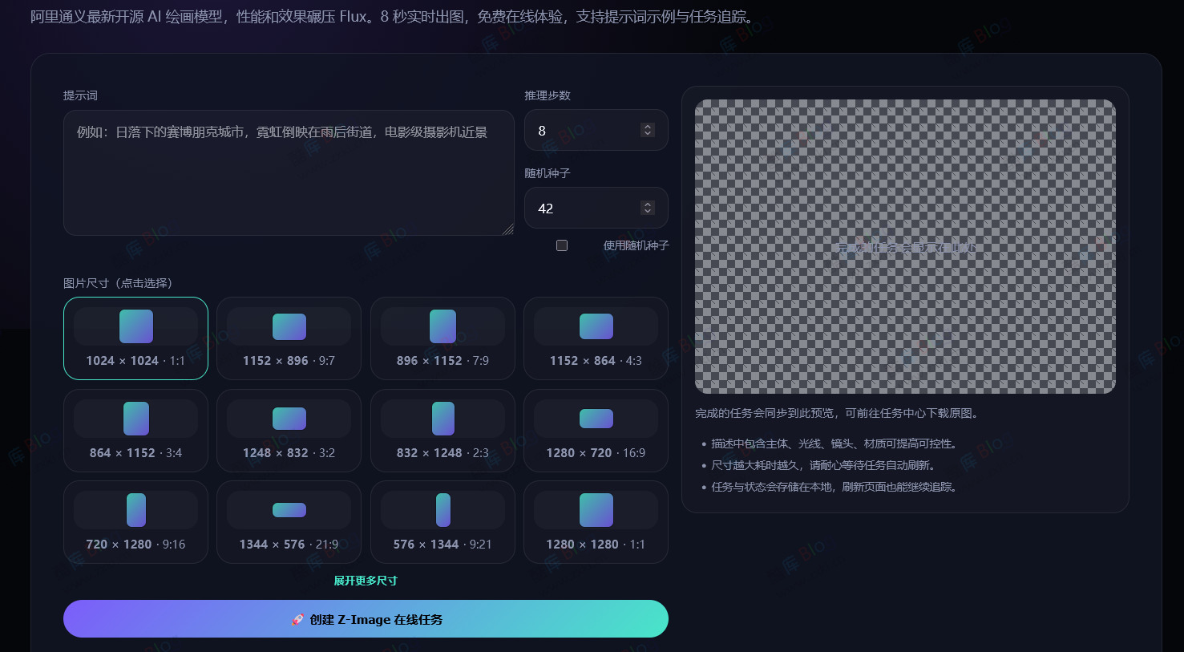This screenshot has width=1184, height=652.
Task: Select the 864 × 1152 portrait size
Action: click(135, 430)
